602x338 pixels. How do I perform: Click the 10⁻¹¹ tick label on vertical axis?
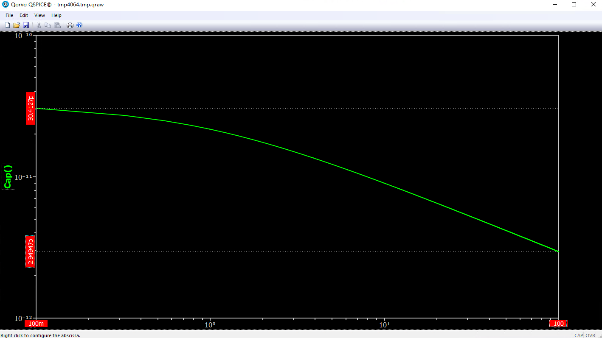point(25,176)
